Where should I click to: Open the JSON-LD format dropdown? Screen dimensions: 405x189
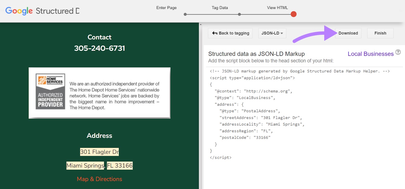click(x=272, y=33)
